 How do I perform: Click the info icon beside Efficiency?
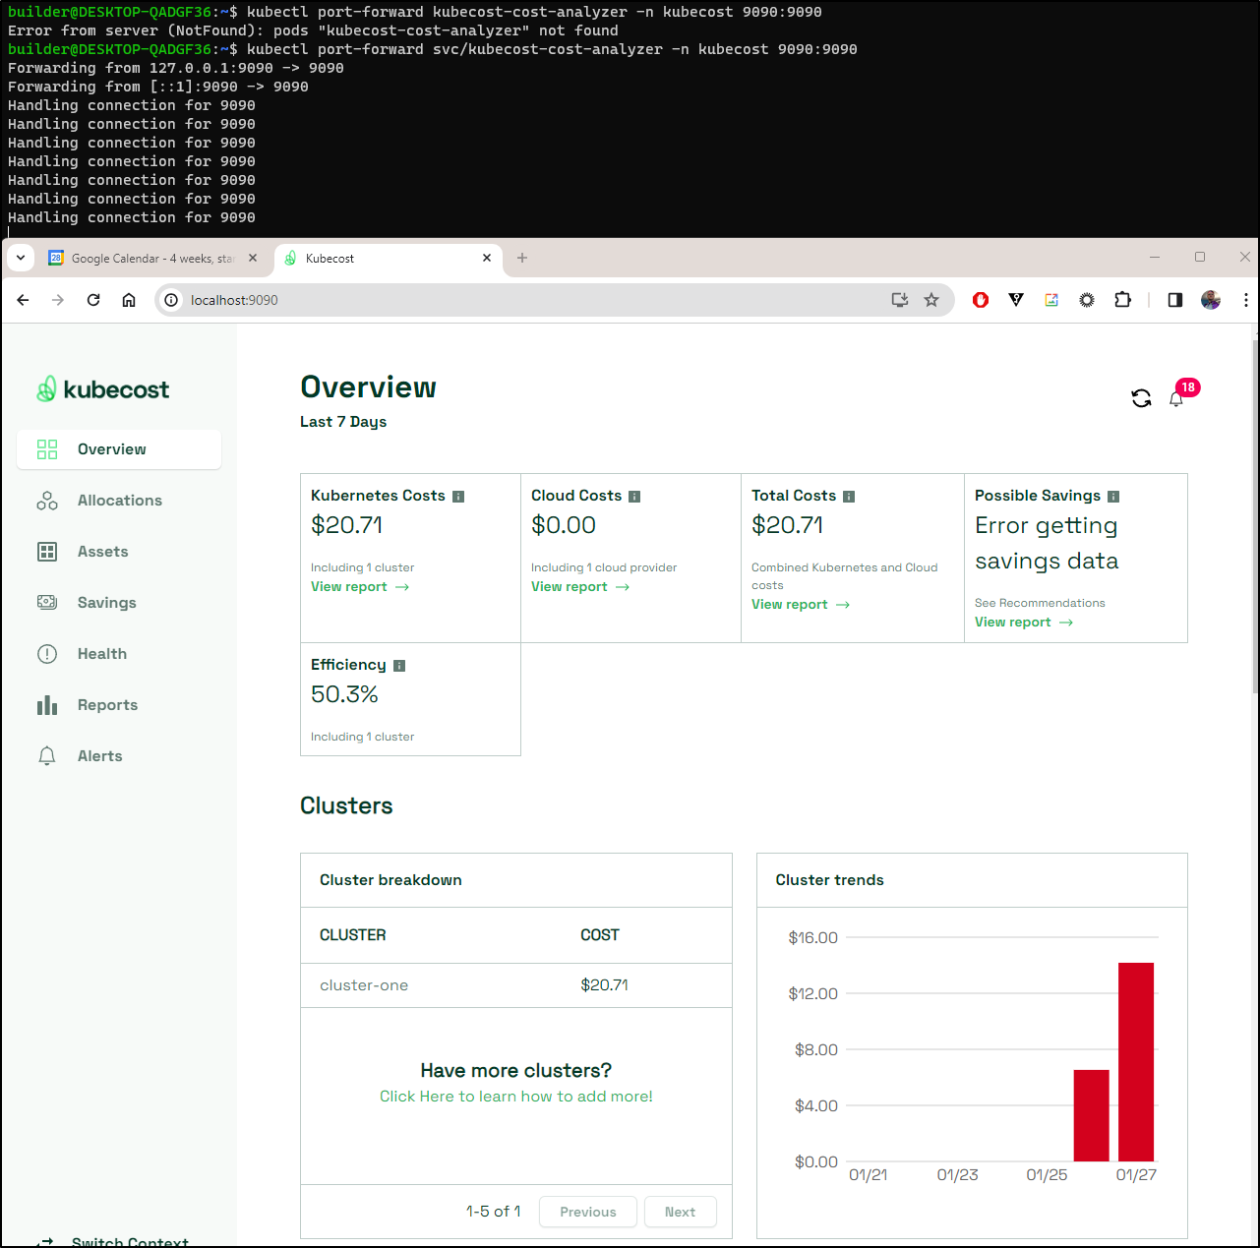click(399, 666)
